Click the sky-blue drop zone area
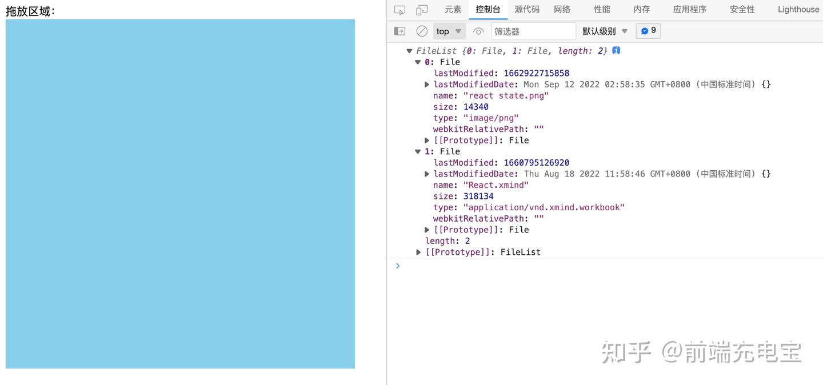This screenshot has height=385, width=823. click(x=180, y=194)
